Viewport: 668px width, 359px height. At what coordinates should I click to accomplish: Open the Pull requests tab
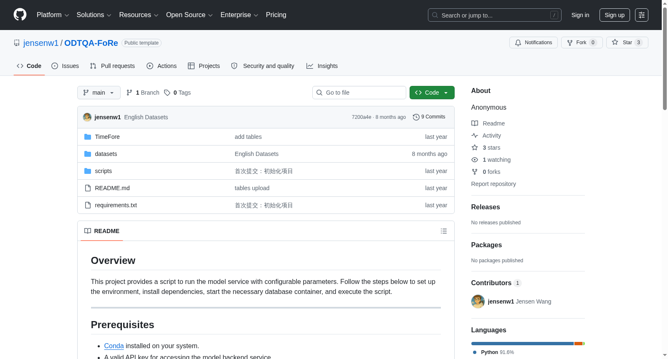point(112,66)
